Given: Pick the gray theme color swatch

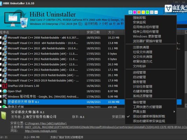Looking at the screenshot, I should [x=152, y=12].
